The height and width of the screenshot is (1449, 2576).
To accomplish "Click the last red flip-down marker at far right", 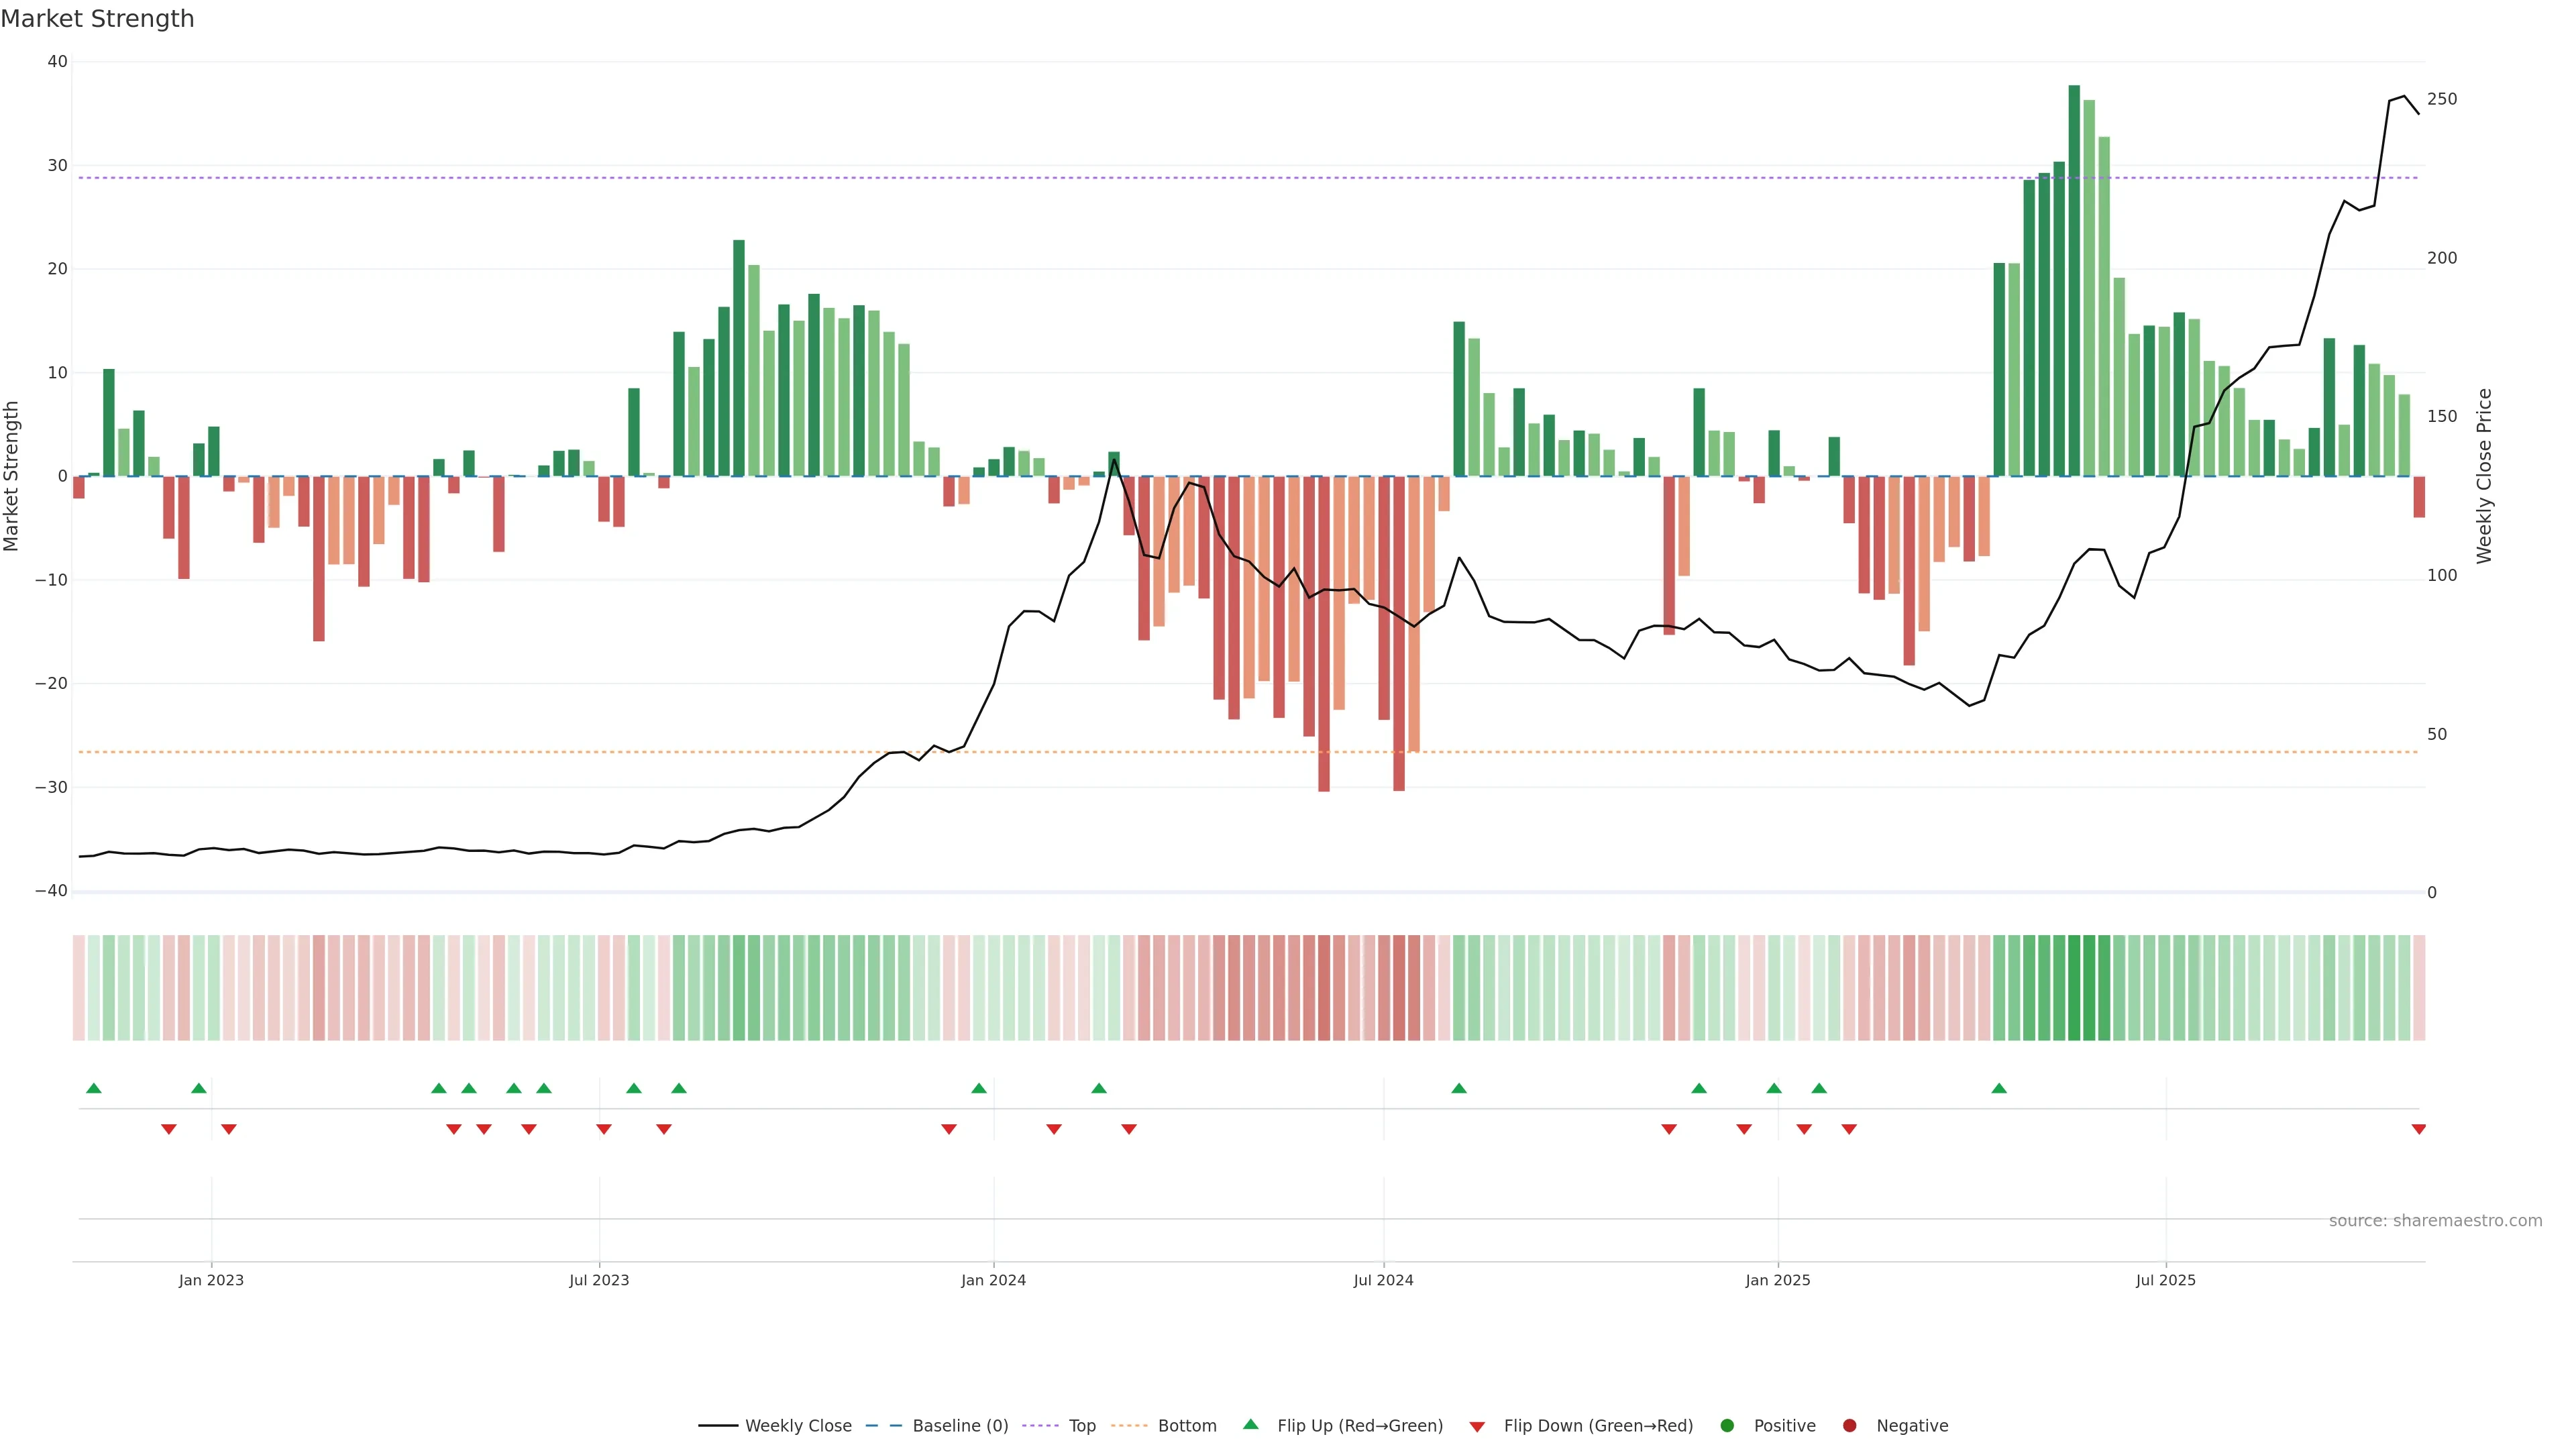I will pos(2418,1129).
